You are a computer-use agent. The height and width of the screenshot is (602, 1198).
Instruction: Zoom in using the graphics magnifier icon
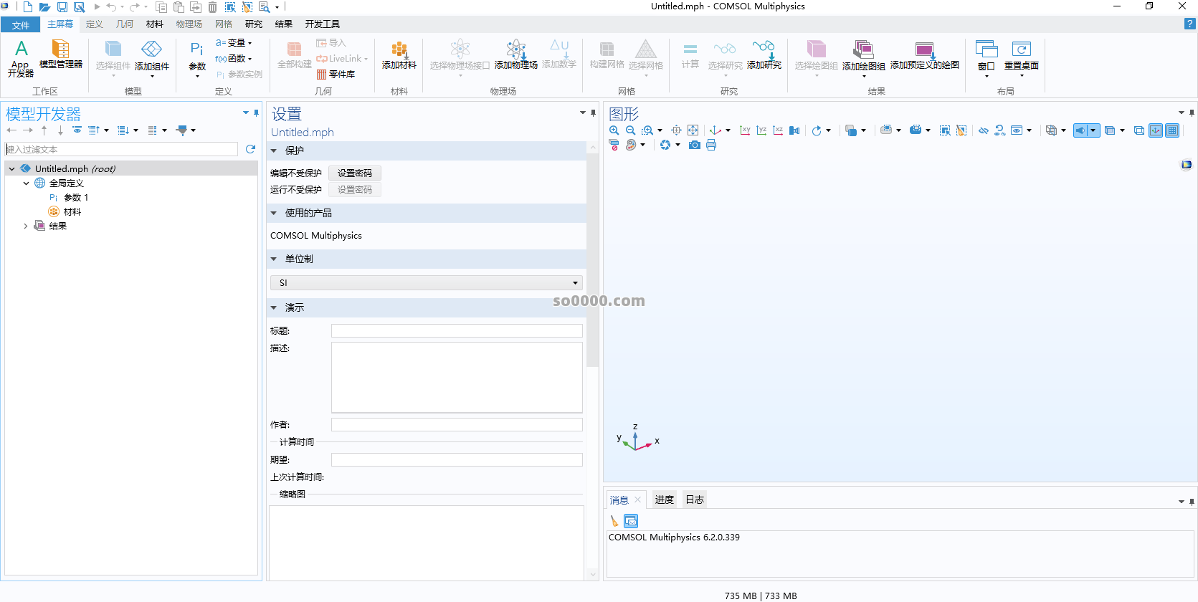[x=614, y=130]
